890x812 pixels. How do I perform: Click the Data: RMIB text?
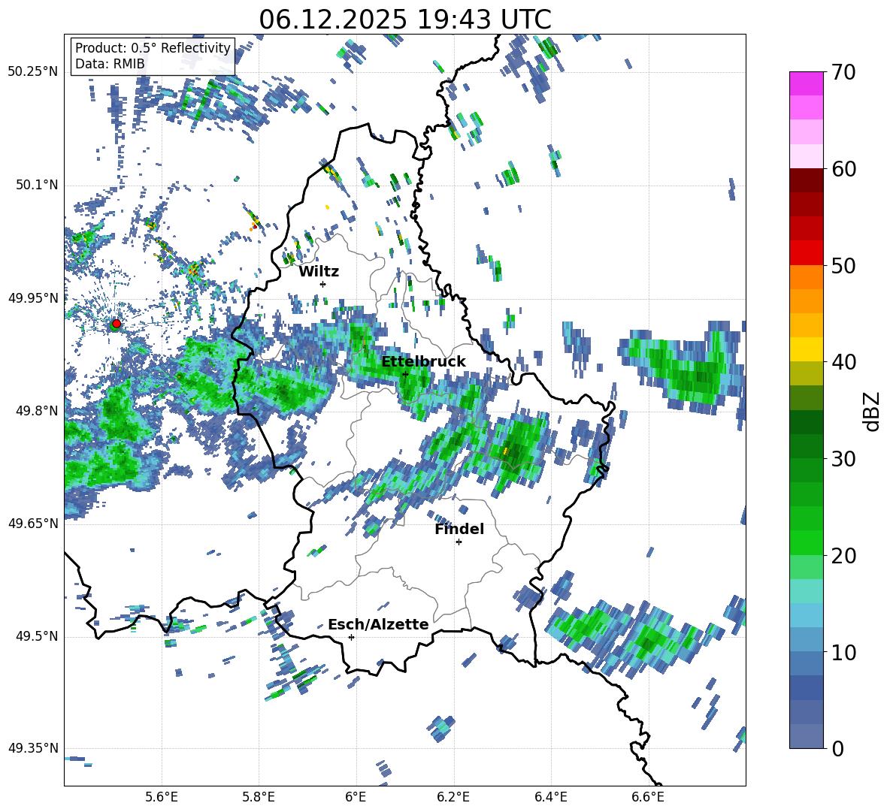[110, 64]
